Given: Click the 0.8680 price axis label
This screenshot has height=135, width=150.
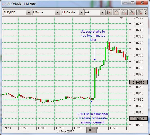Looking at the screenshot, I should tap(138, 68).
